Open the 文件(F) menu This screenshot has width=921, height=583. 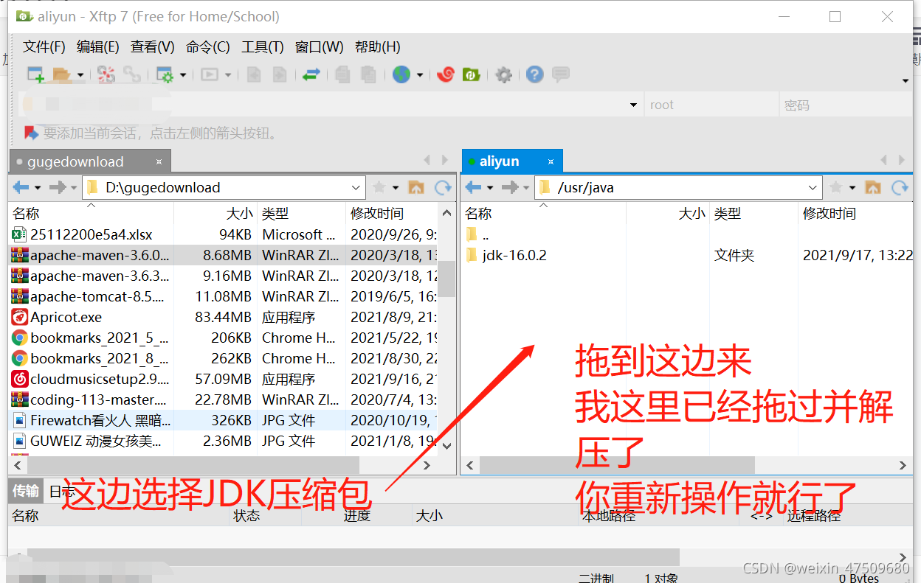point(44,47)
